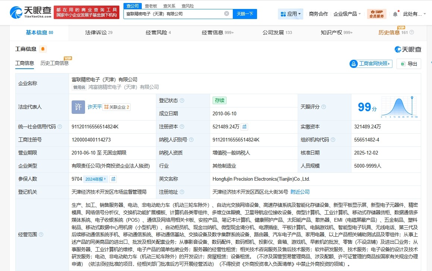Open the notification bell
The image size is (432, 271).
pyautogui.click(x=395, y=13)
